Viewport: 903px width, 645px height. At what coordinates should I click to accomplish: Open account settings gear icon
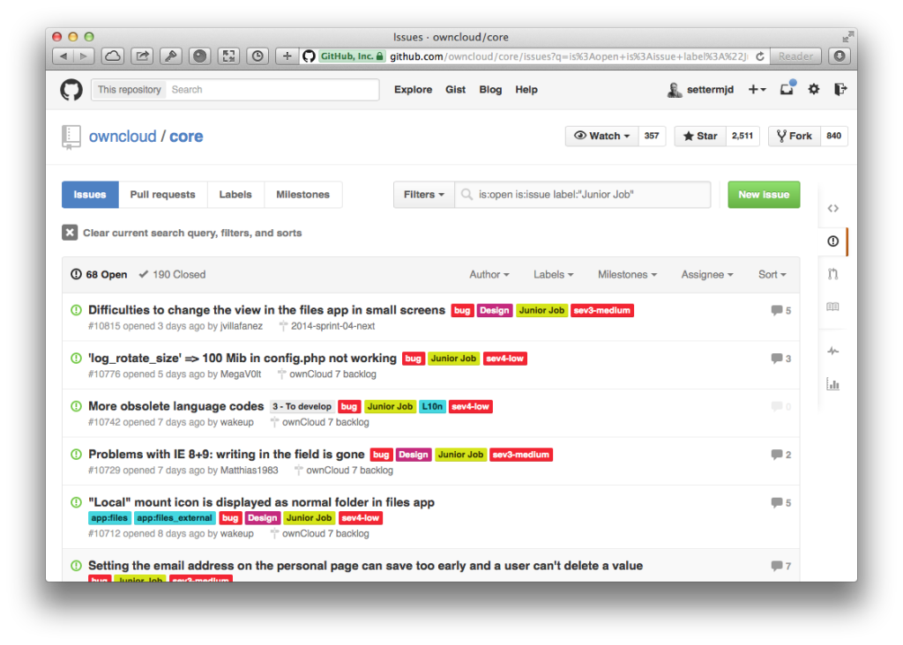click(813, 89)
